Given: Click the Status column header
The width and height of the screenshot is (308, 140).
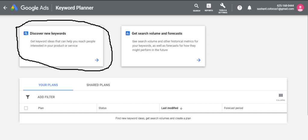Looking at the screenshot, I should pyautogui.click(x=103, y=108).
